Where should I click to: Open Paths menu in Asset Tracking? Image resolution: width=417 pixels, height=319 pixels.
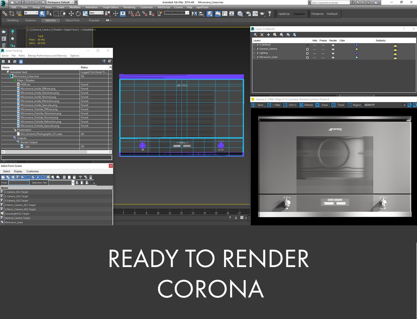coord(22,56)
